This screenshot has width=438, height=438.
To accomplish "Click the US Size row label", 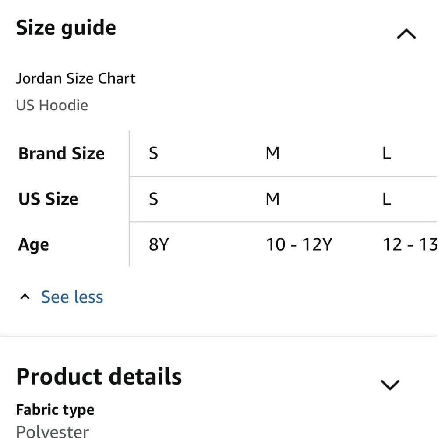I will [x=48, y=199].
